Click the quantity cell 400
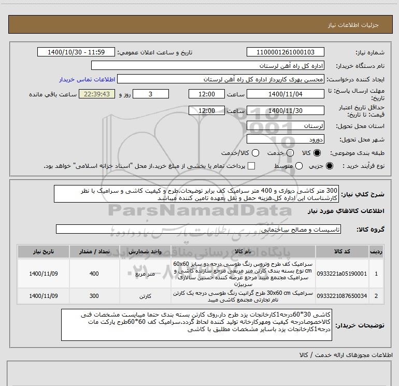 pos(94,274)
